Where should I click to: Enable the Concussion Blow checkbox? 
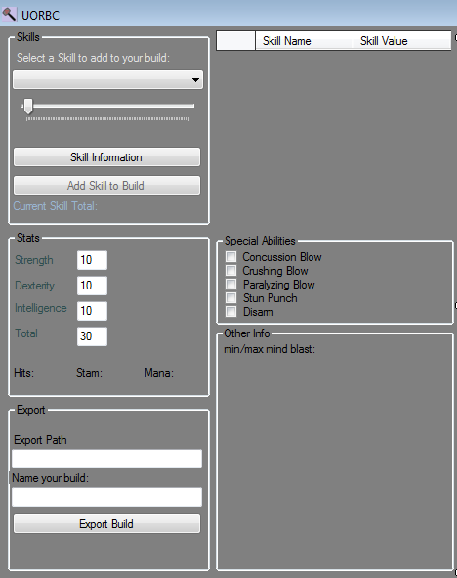[x=231, y=256]
